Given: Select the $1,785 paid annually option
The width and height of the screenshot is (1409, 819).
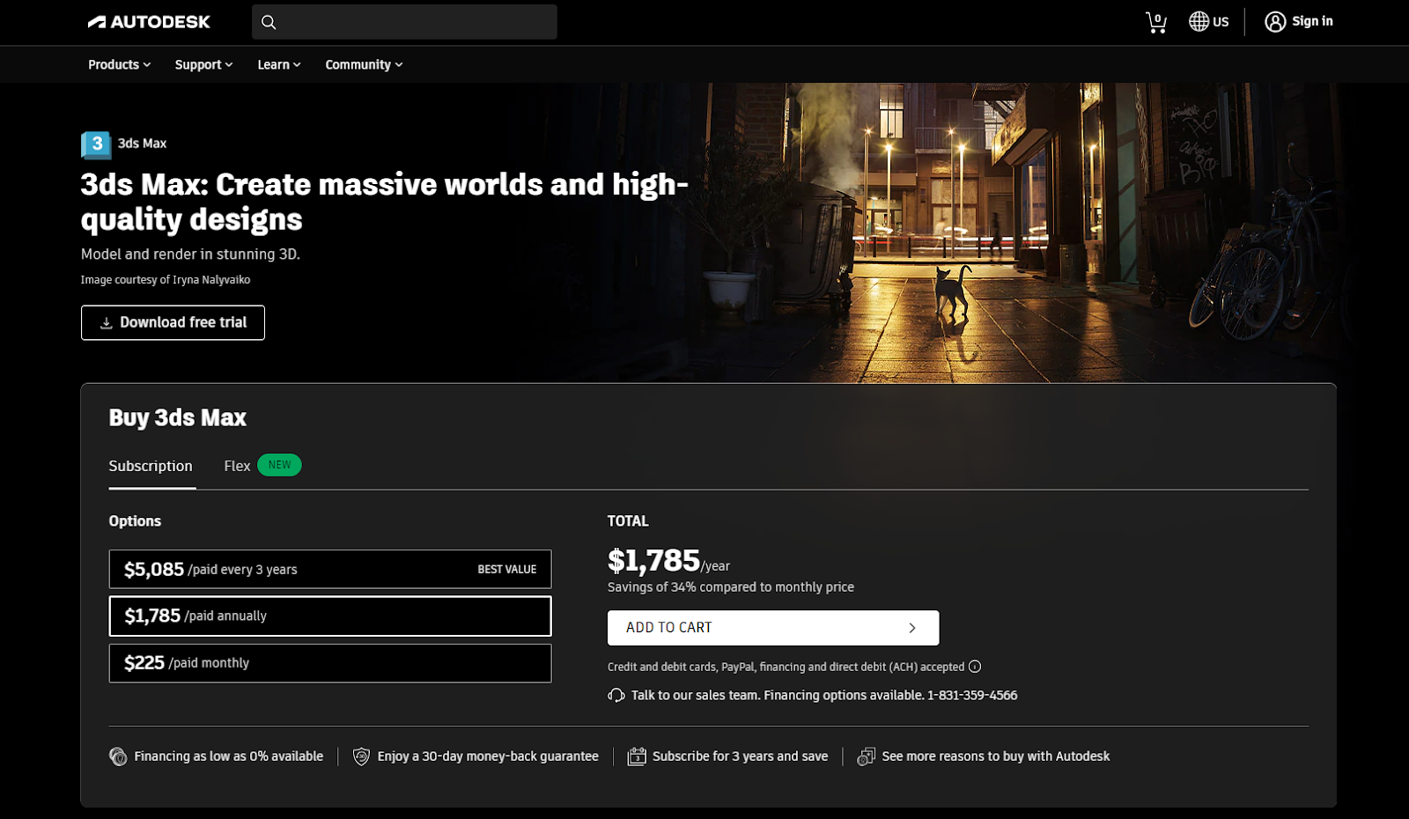Looking at the screenshot, I should tap(330, 616).
